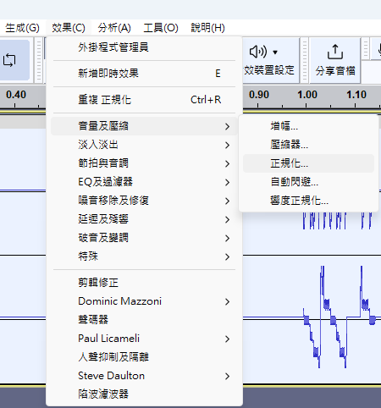Choose 響度正規化... in the submenu
The height and width of the screenshot is (408, 381).
click(x=308, y=201)
